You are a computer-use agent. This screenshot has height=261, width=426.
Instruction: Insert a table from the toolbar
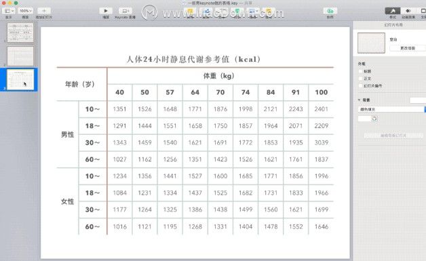[190, 11]
